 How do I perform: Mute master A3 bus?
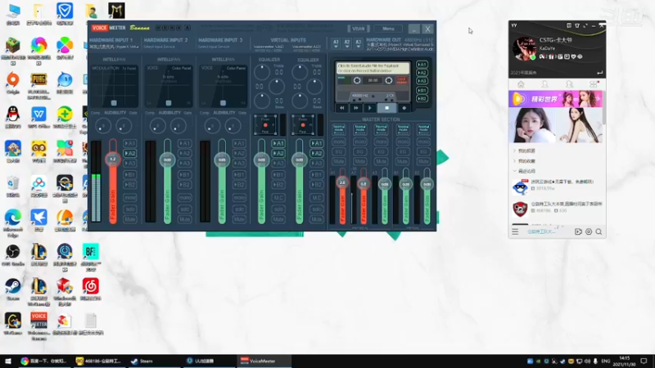pyautogui.click(x=381, y=161)
